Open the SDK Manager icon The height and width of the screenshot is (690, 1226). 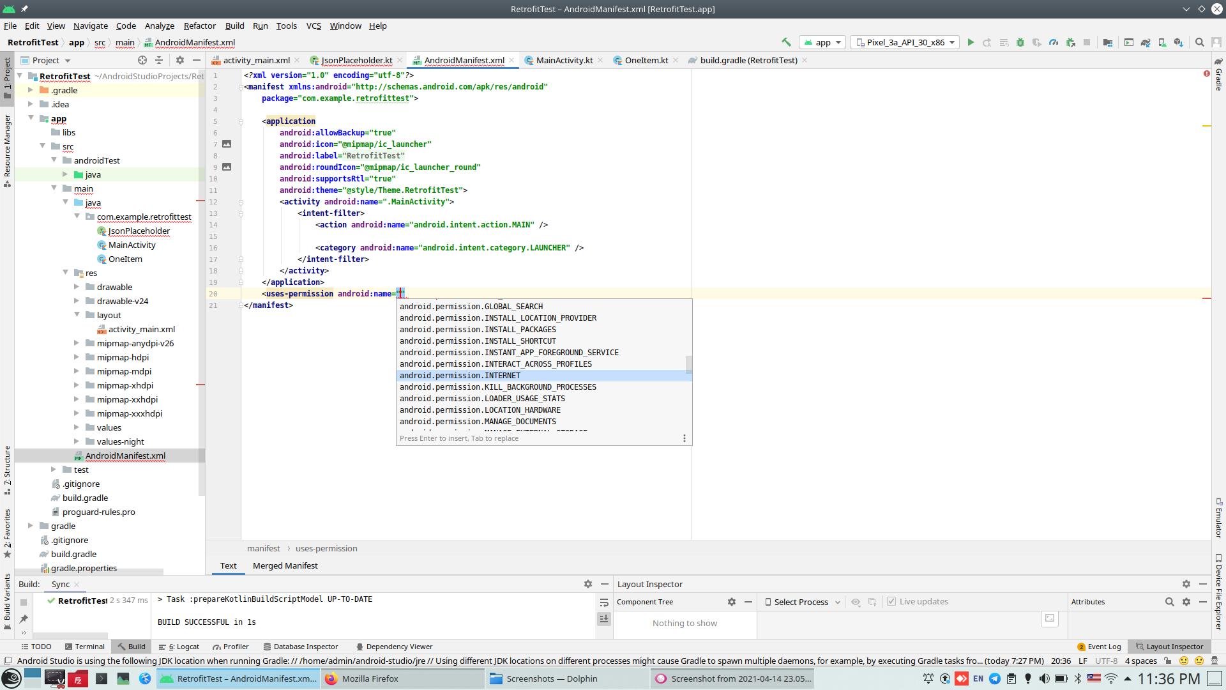[x=1179, y=42]
